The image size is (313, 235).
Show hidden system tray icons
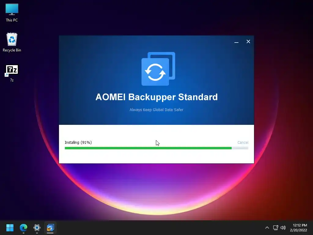click(x=267, y=228)
